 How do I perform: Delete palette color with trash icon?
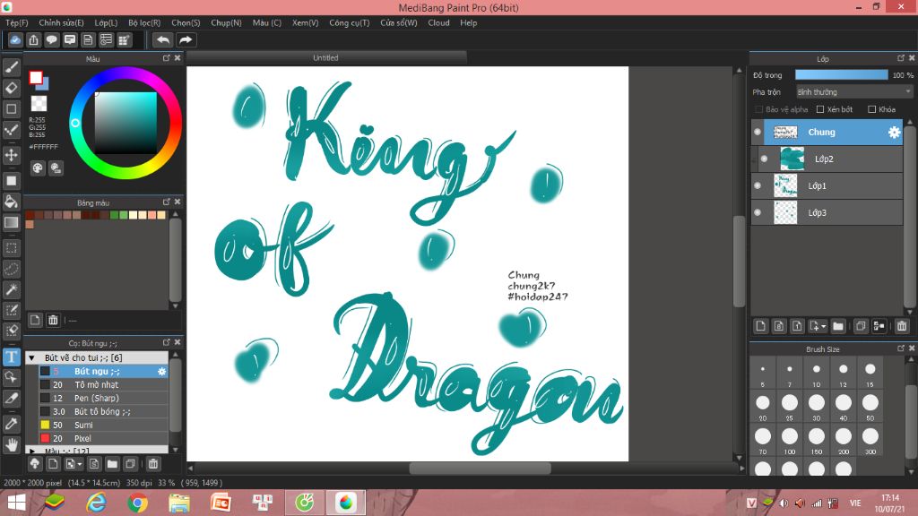coord(53,320)
